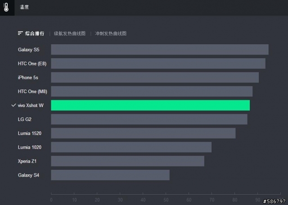This screenshot has width=288, height=205.
Task: Open the 冲刺发热曲线图 tab
Action: click(x=111, y=33)
